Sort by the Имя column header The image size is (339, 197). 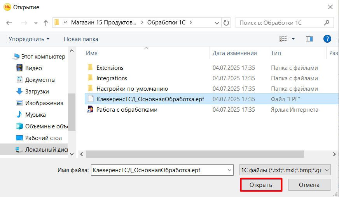point(92,53)
